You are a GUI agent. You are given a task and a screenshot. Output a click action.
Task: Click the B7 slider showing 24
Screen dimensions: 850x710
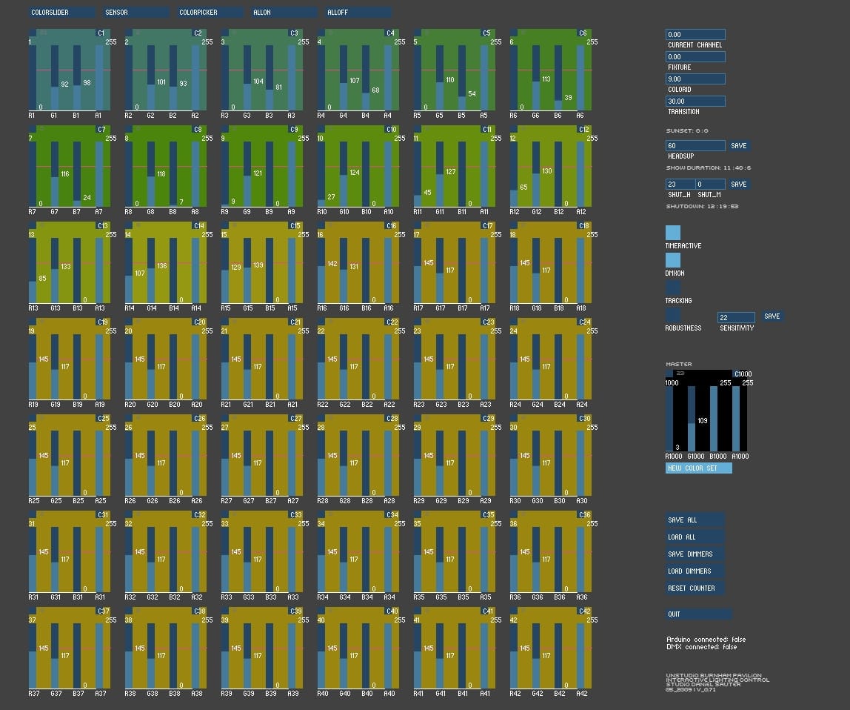point(76,173)
